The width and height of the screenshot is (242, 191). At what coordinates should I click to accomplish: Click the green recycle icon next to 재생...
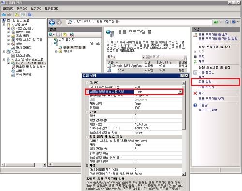195,62
